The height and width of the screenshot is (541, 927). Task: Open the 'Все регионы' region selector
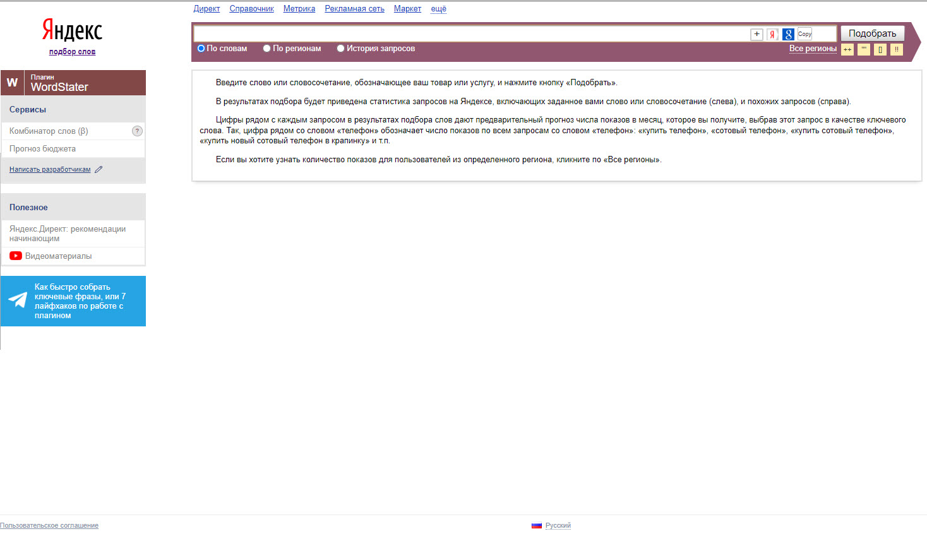pyautogui.click(x=813, y=49)
